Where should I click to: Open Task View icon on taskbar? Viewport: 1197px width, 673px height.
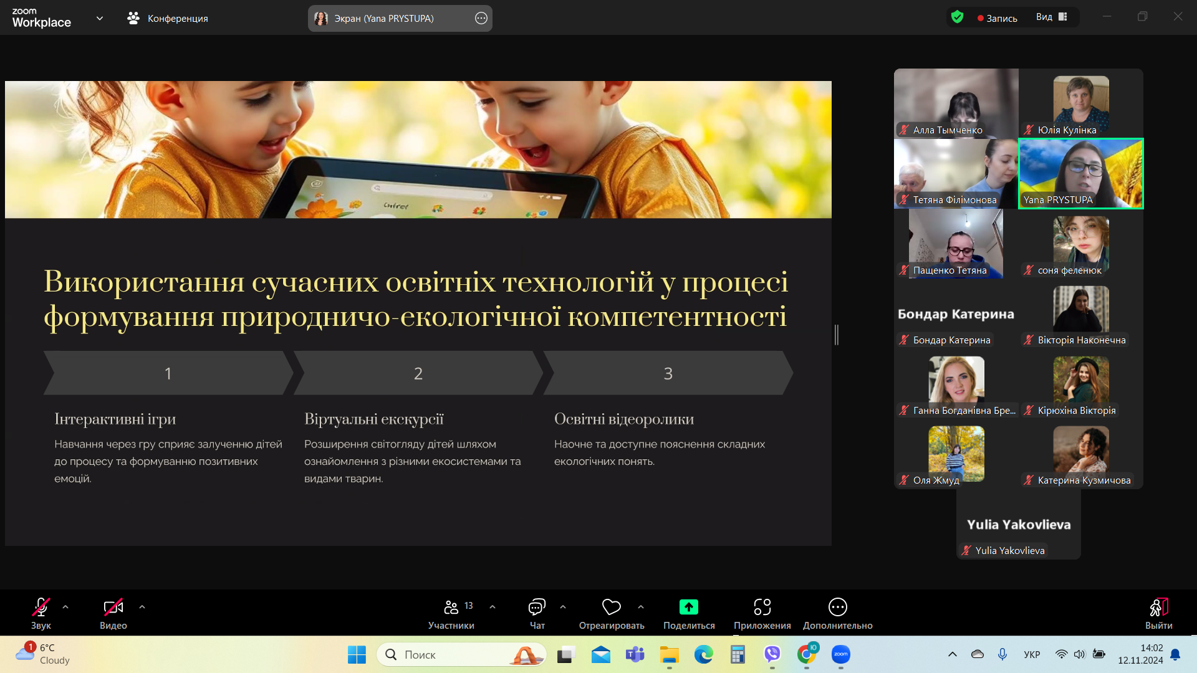click(566, 654)
